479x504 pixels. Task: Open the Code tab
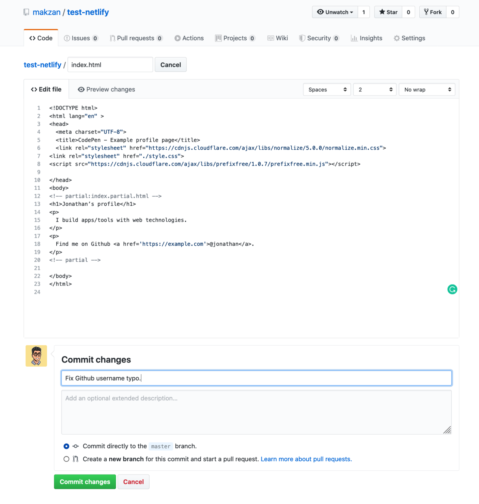(41, 38)
